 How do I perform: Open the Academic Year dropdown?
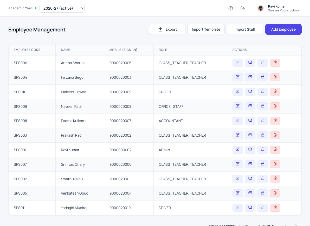tap(62, 8)
